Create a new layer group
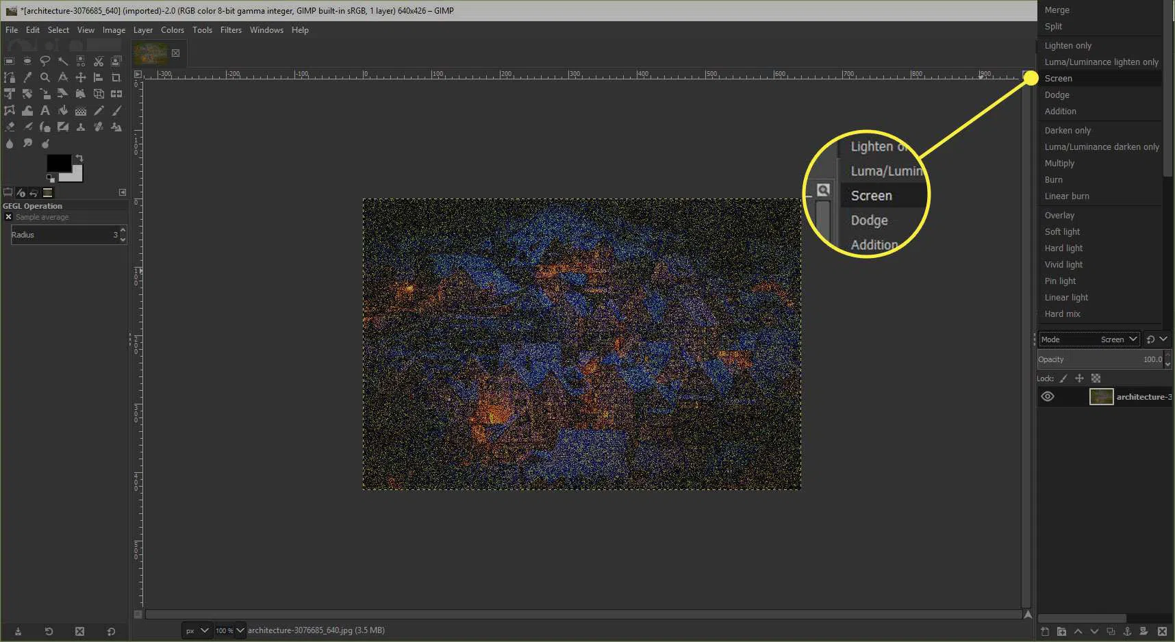The image size is (1175, 642). [1061, 631]
